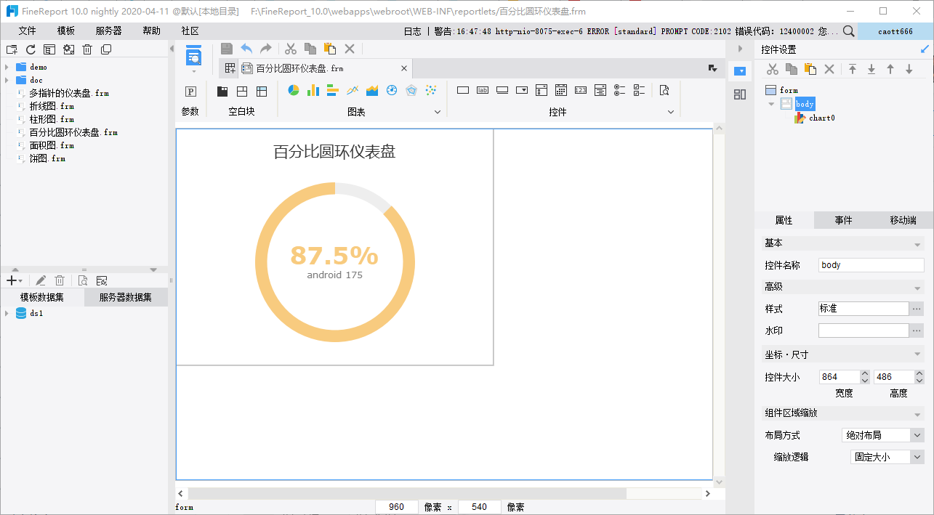Viewport: 934px width, 515px height.
Task: Click the Delete X icon in the main toolbar
Action: (350, 49)
